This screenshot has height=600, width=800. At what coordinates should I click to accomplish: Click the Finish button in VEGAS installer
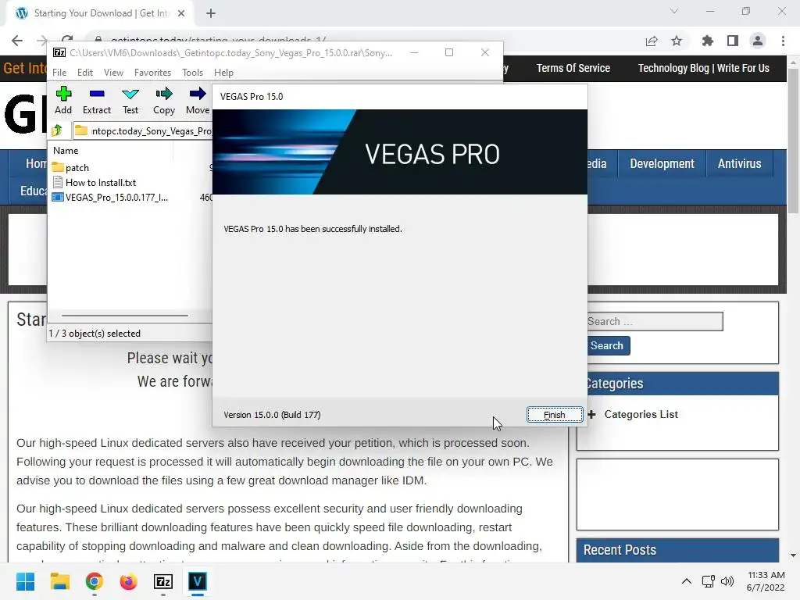click(x=555, y=415)
